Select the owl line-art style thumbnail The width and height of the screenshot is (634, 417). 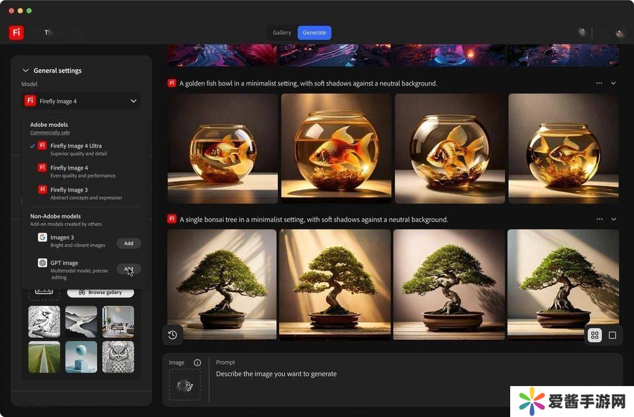tap(118, 357)
